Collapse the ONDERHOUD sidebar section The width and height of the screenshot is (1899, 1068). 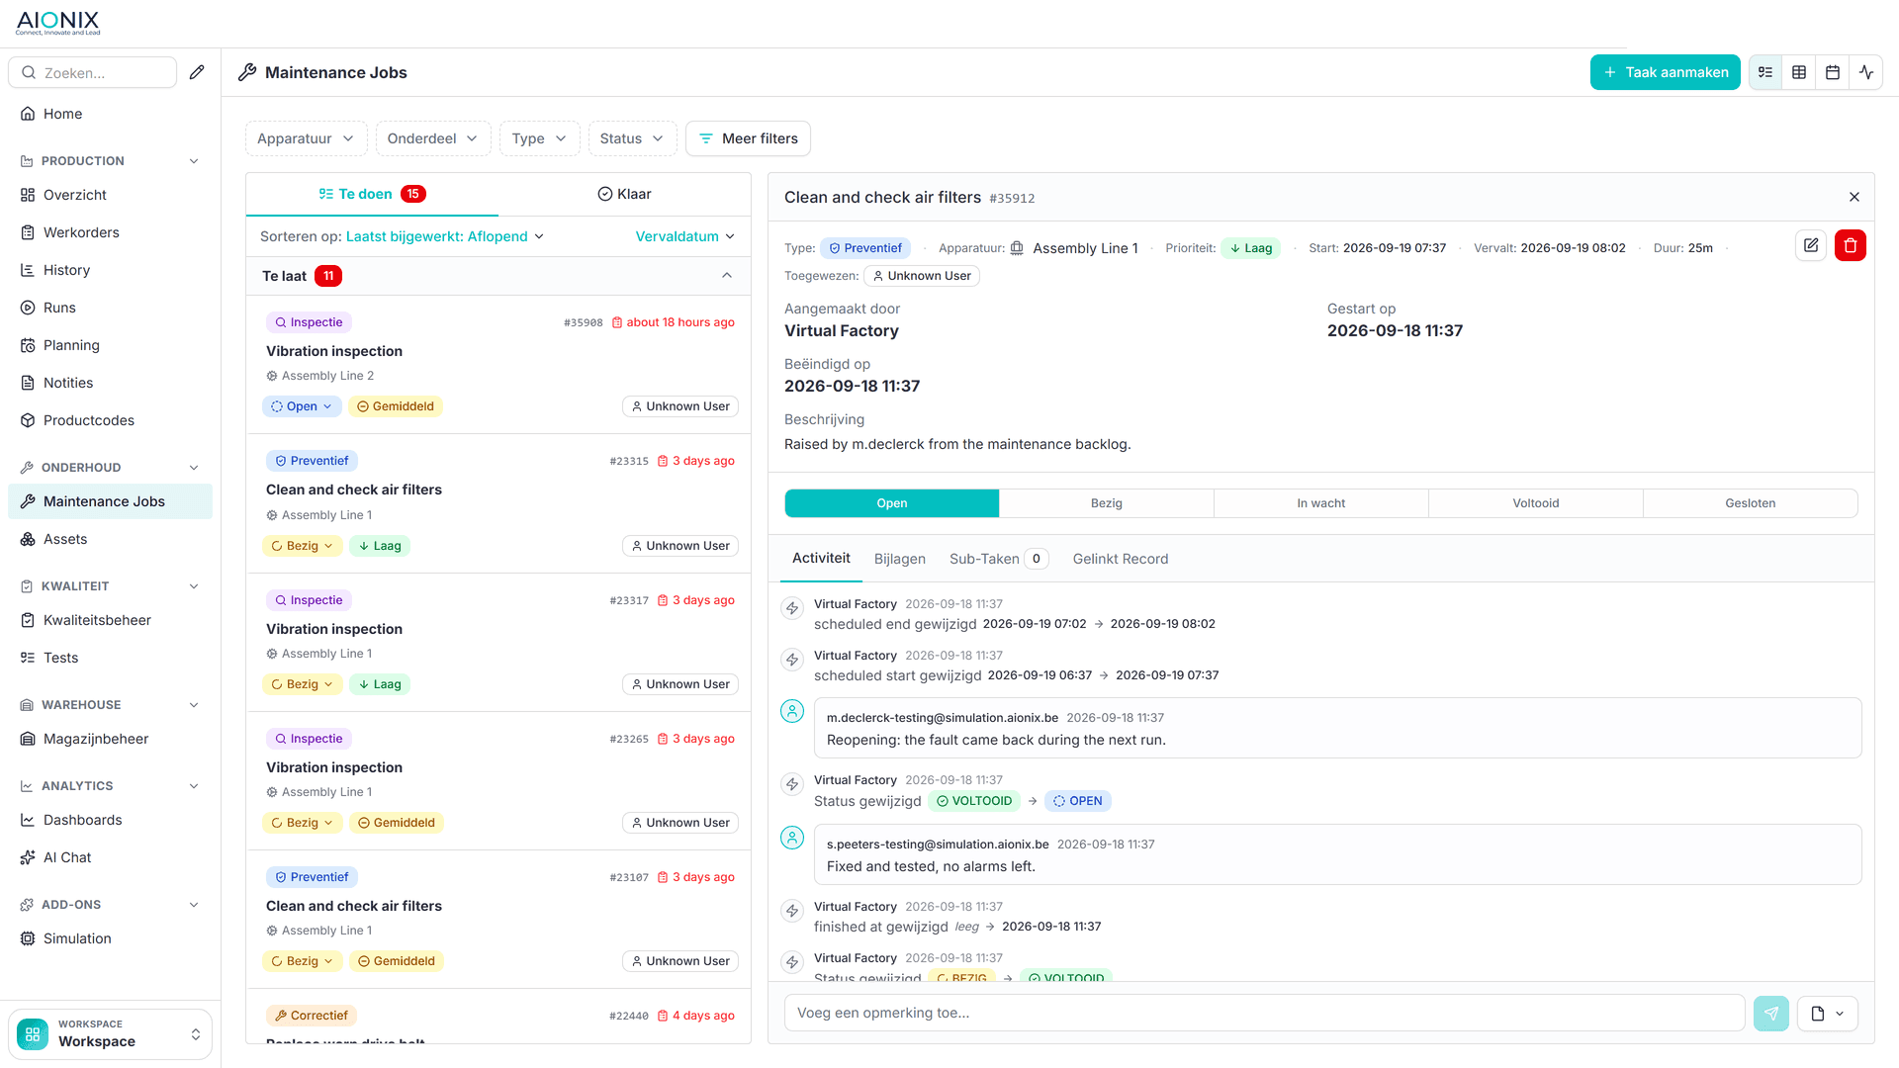194,468
